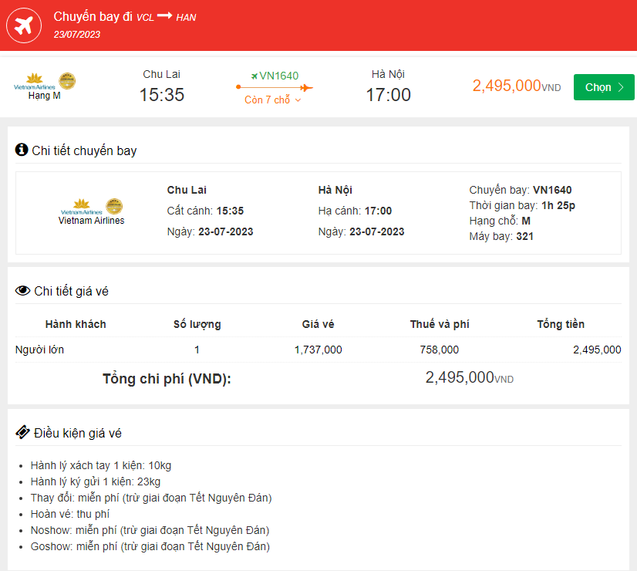
Task: Click the green plane icon before VN1640
Action: click(254, 76)
